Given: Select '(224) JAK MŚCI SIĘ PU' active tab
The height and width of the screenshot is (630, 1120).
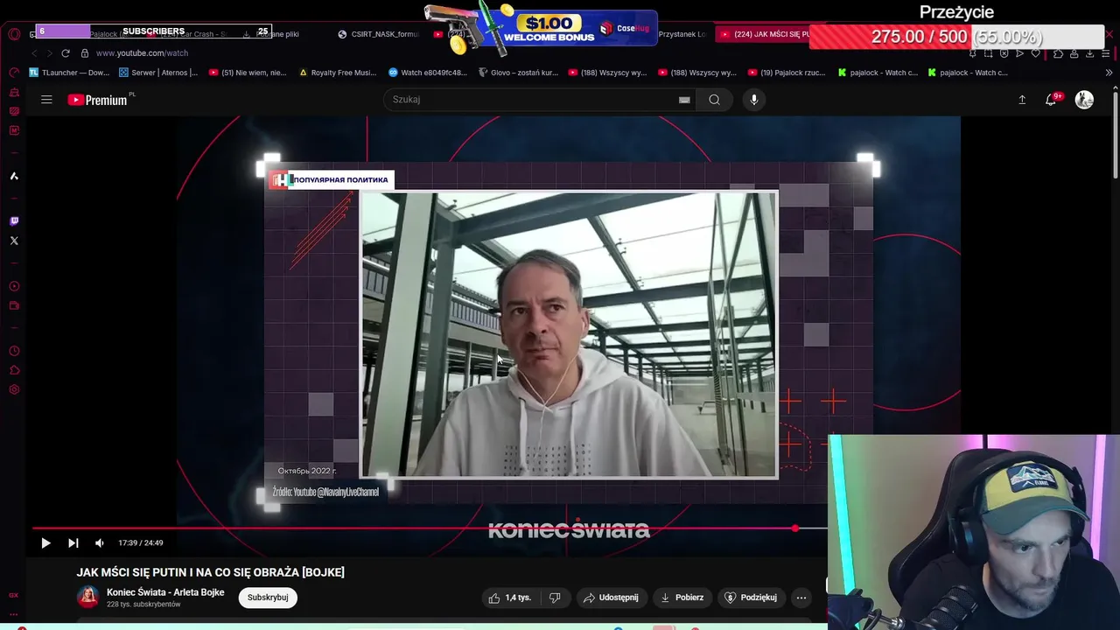Looking at the screenshot, I should (x=763, y=34).
